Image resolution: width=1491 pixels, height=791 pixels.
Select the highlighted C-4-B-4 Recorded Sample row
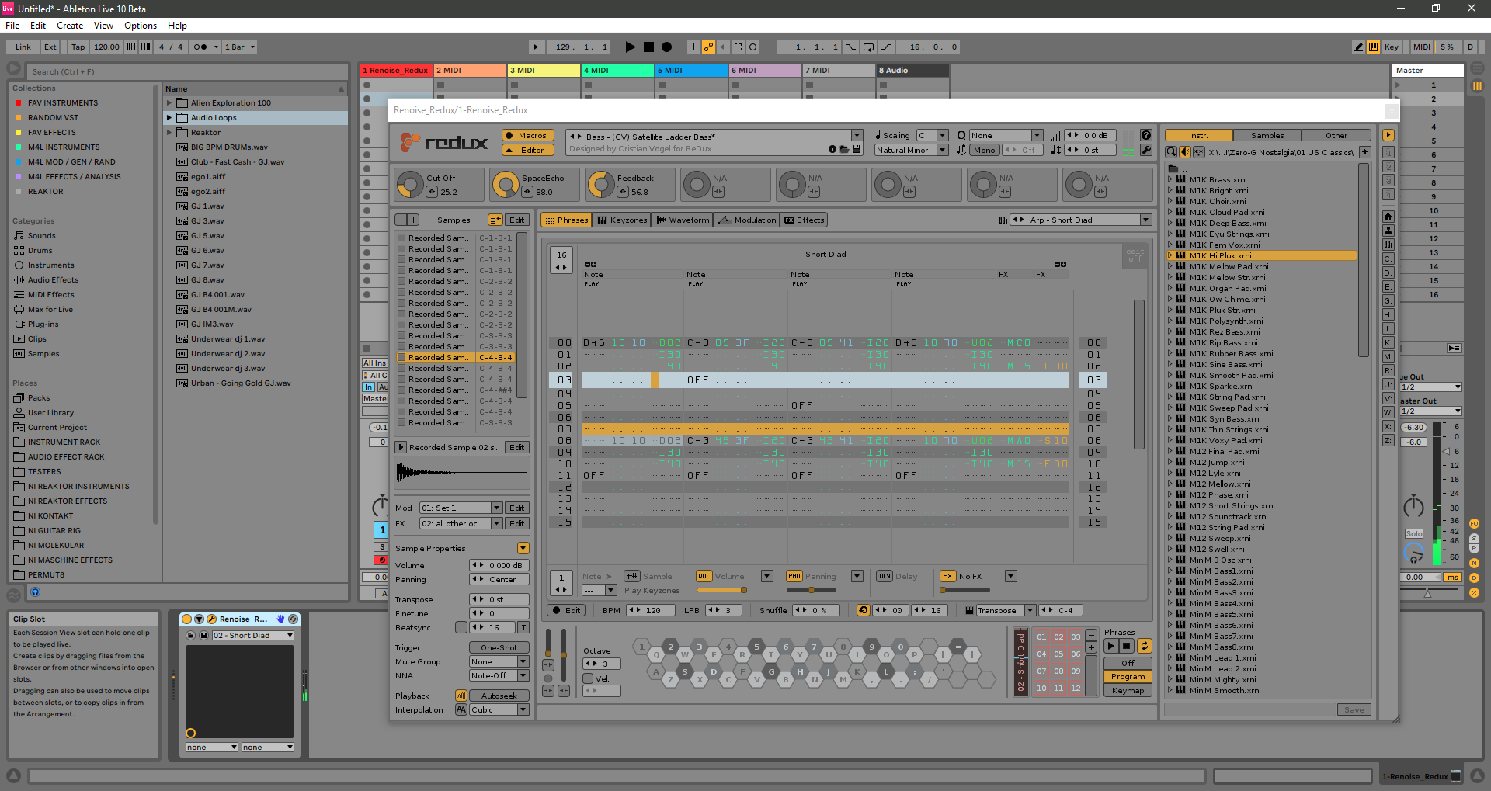[456, 358]
